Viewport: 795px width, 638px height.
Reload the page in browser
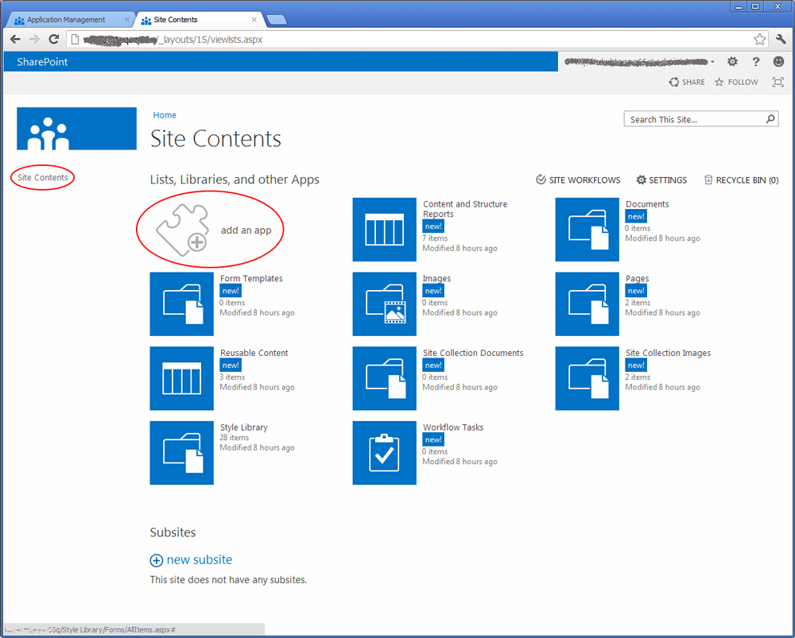54,39
